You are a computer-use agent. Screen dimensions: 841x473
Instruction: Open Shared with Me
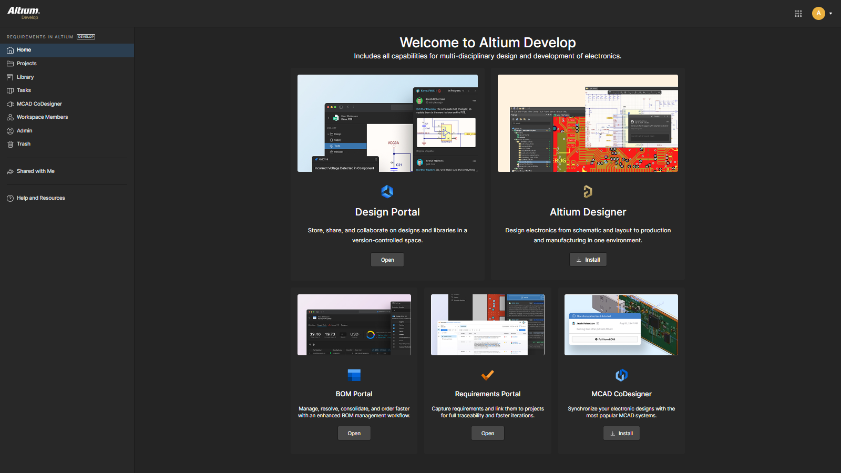coord(35,171)
